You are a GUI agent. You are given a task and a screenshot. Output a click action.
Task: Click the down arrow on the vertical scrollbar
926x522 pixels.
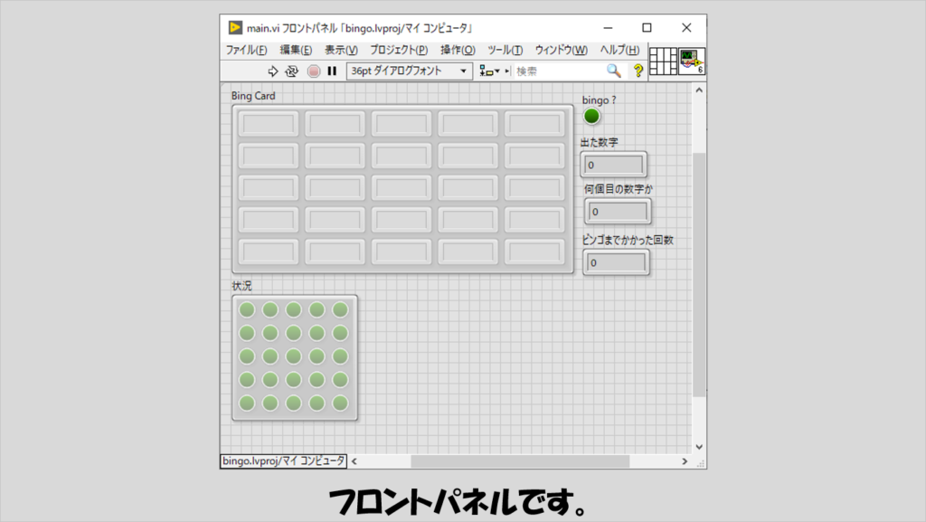click(x=697, y=446)
